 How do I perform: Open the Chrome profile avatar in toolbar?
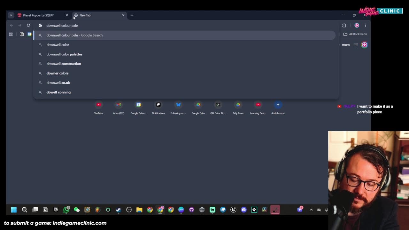click(x=357, y=25)
